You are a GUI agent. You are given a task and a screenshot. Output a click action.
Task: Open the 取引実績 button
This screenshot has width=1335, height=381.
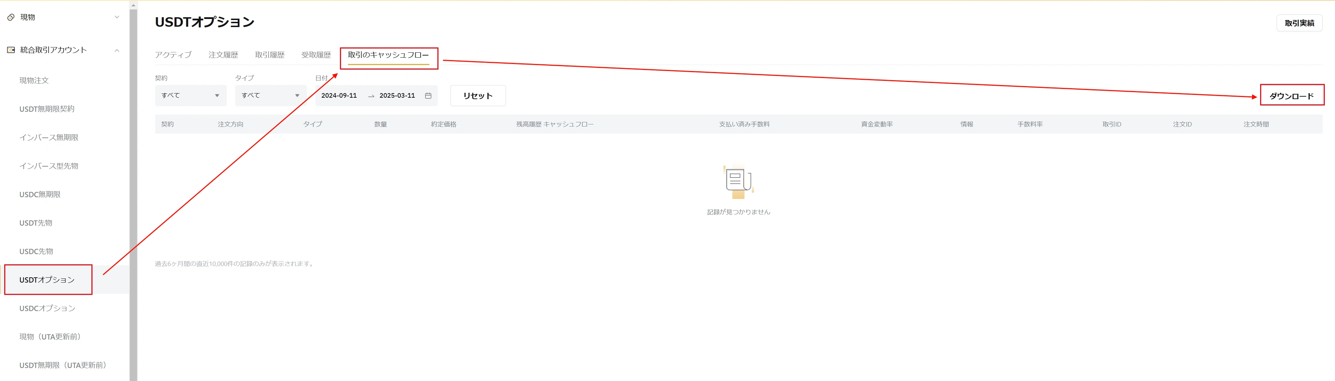point(1299,23)
